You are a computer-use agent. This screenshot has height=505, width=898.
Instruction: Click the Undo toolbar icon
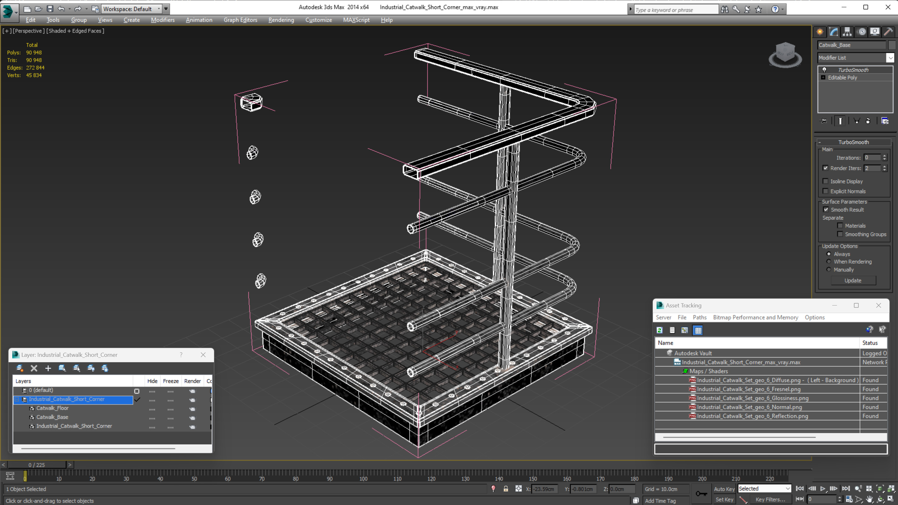(61, 9)
